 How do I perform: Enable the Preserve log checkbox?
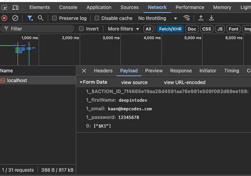pos(55,18)
